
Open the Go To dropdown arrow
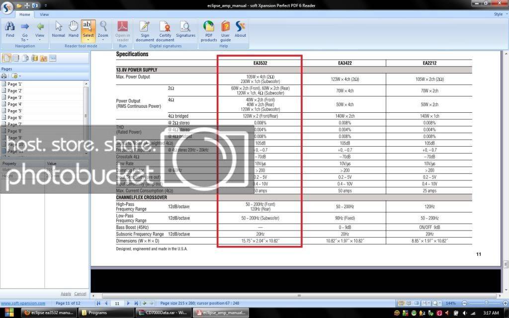pyautogui.click(x=28, y=40)
